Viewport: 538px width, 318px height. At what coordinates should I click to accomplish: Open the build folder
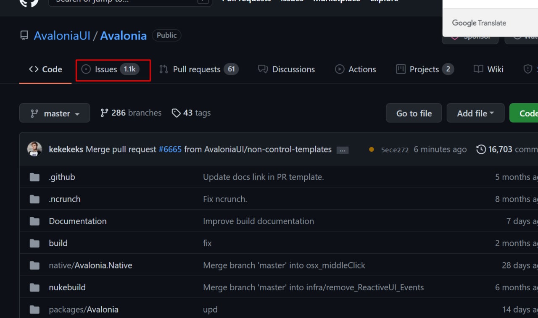[x=58, y=243]
